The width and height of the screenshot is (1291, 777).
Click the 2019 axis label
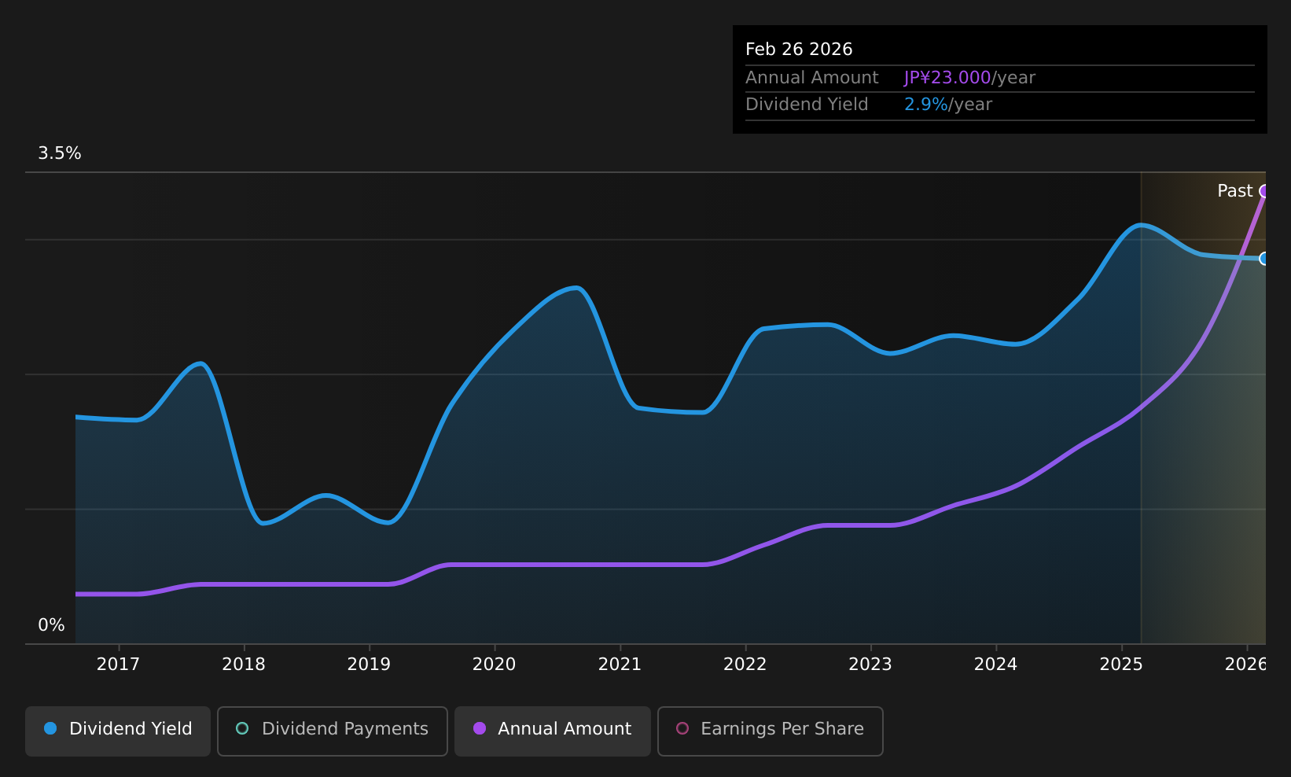point(369,665)
